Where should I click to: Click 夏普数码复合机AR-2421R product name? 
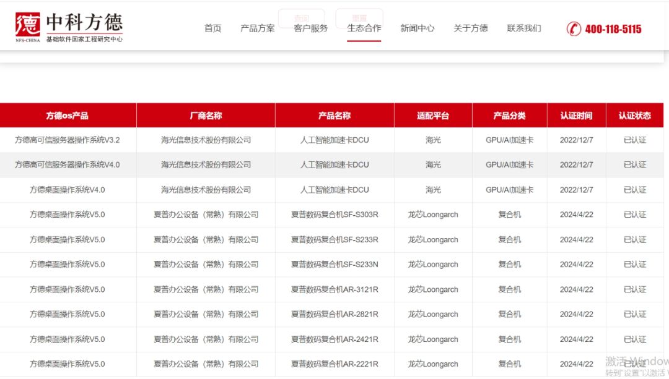click(334, 339)
